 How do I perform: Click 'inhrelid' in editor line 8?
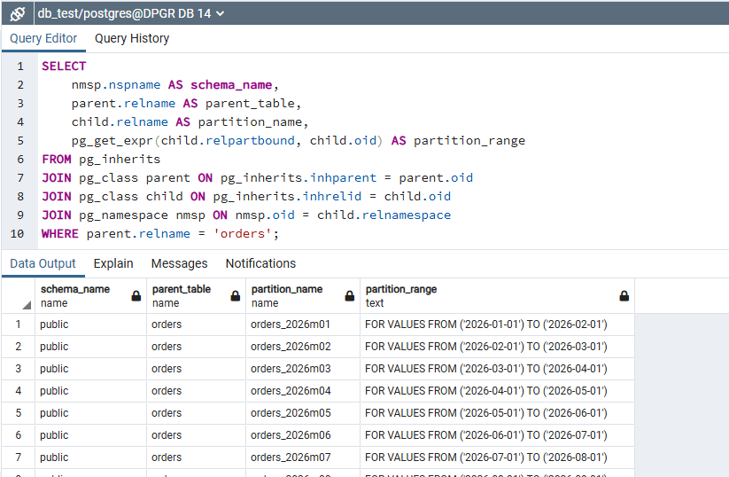coord(332,197)
